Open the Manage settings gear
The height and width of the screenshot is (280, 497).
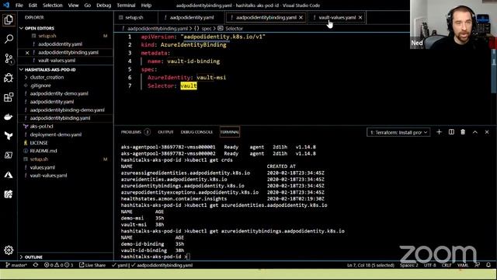[9, 250]
